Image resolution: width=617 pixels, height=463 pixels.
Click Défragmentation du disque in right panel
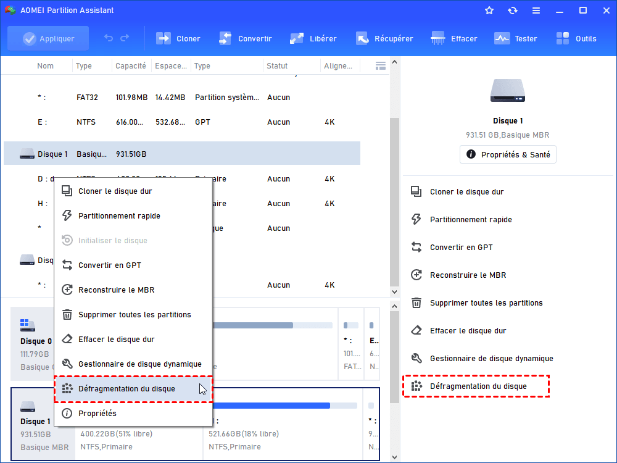[x=478, y=386]
